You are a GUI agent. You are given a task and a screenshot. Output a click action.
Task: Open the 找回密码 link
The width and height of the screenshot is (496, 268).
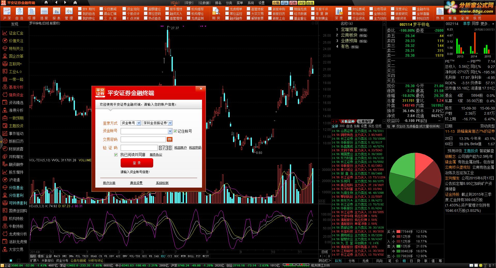coord(195,148)
